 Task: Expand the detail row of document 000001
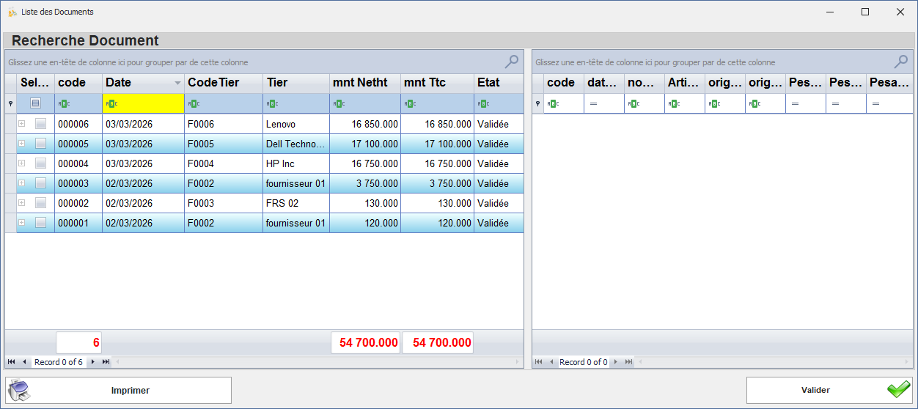22,223
